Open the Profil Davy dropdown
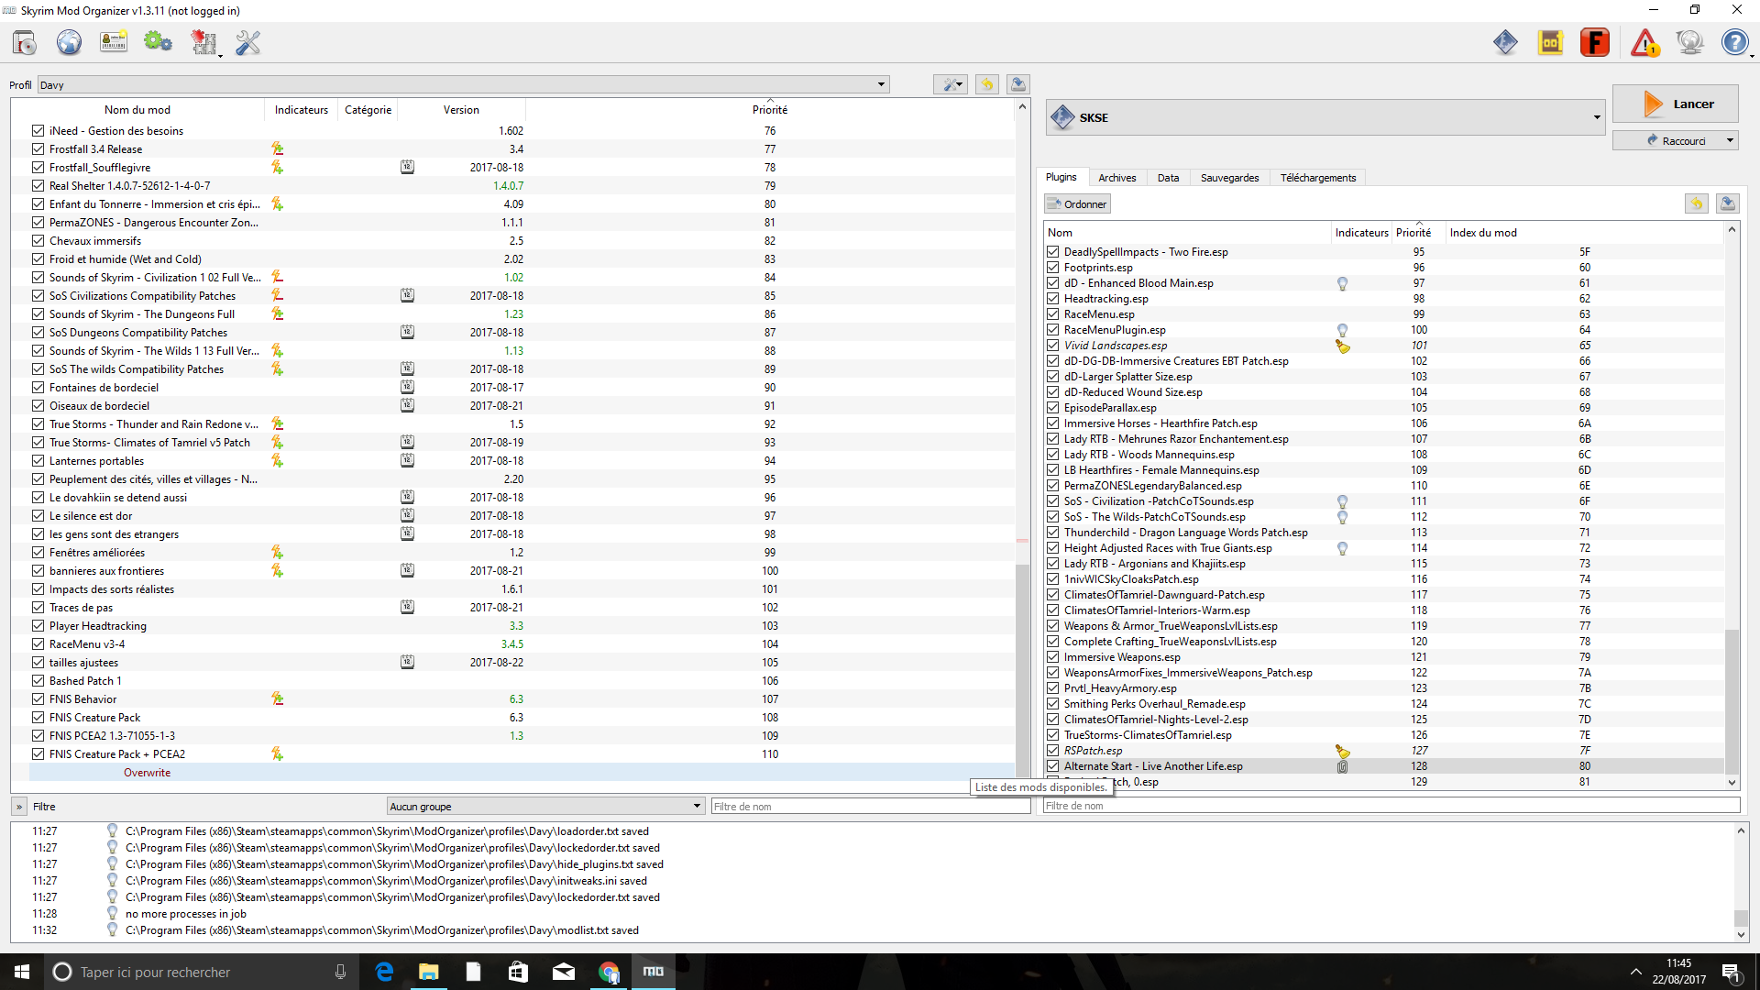 coord(463,84)
